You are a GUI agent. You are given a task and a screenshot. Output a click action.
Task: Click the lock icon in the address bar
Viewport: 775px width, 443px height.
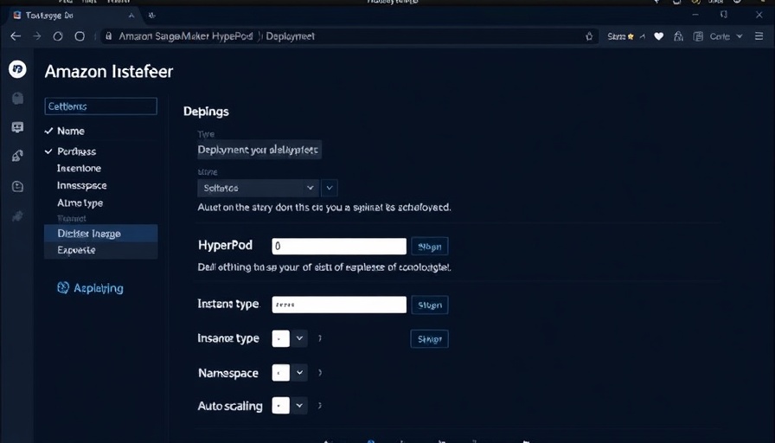tap(109, 36)
